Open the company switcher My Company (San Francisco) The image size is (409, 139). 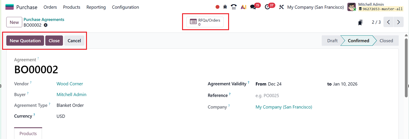click(315, 7)
